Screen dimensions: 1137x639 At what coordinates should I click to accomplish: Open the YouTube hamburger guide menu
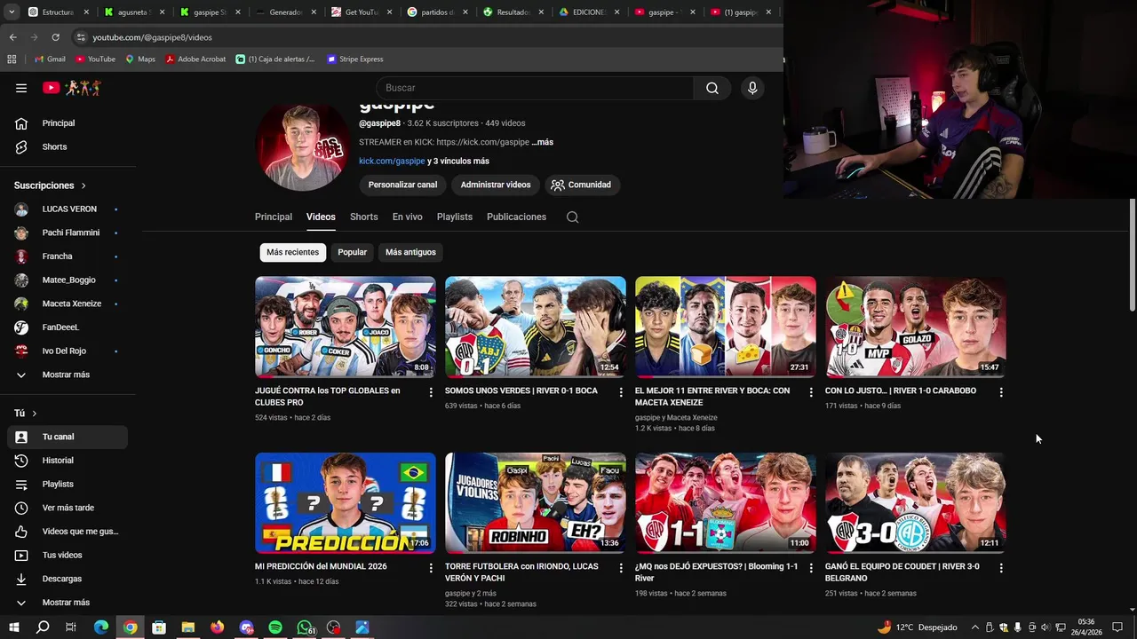pos(21,88)
